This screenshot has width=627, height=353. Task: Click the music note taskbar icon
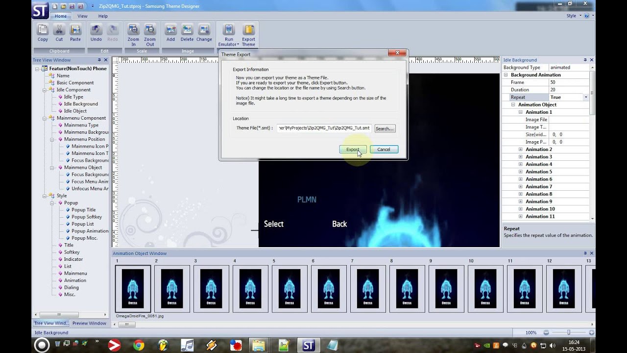tap(187, 345)
